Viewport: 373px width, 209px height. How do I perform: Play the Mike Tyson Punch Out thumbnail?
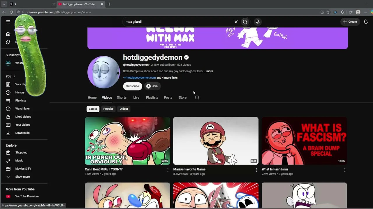click(x=127, y=141)
